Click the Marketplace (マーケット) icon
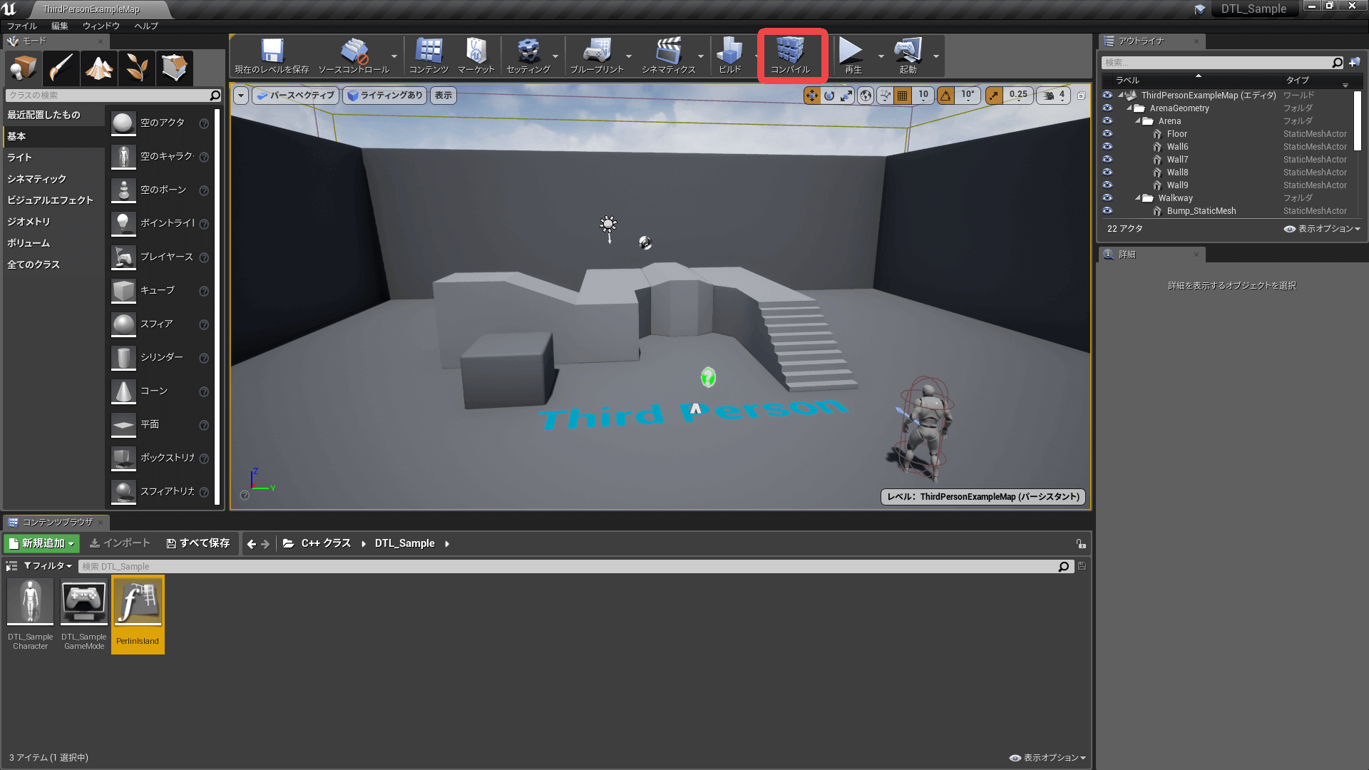 476,54
